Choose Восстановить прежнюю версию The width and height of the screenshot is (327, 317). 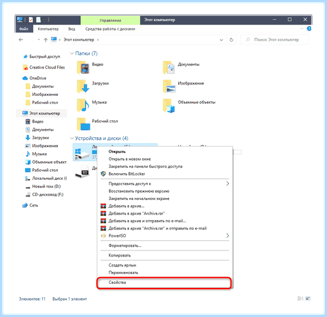click(x=165, y=191)
